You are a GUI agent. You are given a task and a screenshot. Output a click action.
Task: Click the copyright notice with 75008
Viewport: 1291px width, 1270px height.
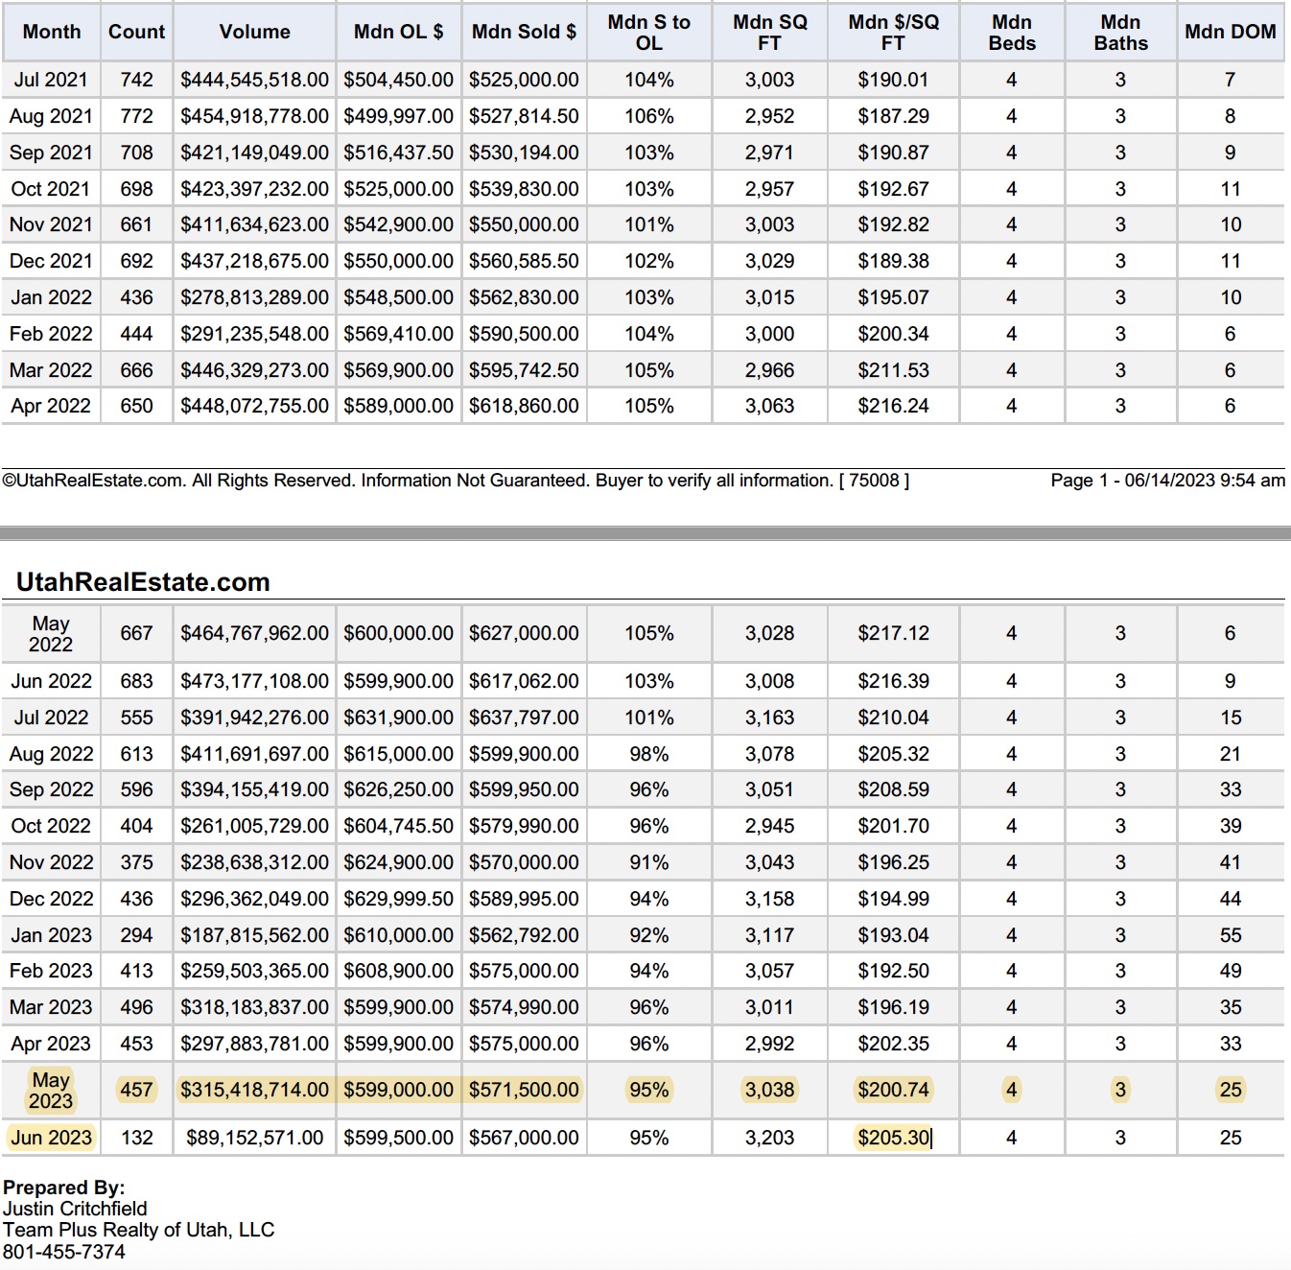point(456,481)
